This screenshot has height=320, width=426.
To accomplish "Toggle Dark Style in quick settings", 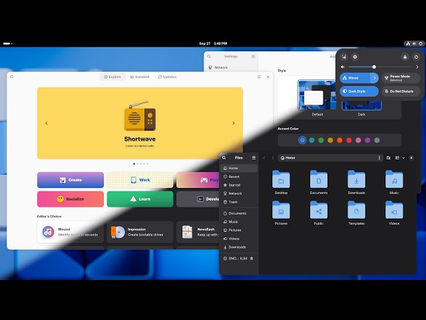I will tap(359, 91).
